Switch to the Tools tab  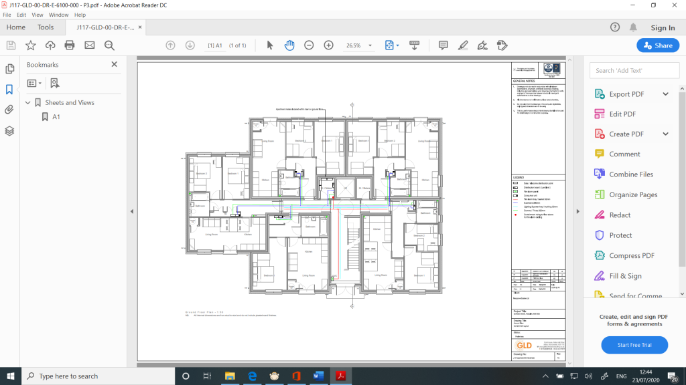click(46, 27)
